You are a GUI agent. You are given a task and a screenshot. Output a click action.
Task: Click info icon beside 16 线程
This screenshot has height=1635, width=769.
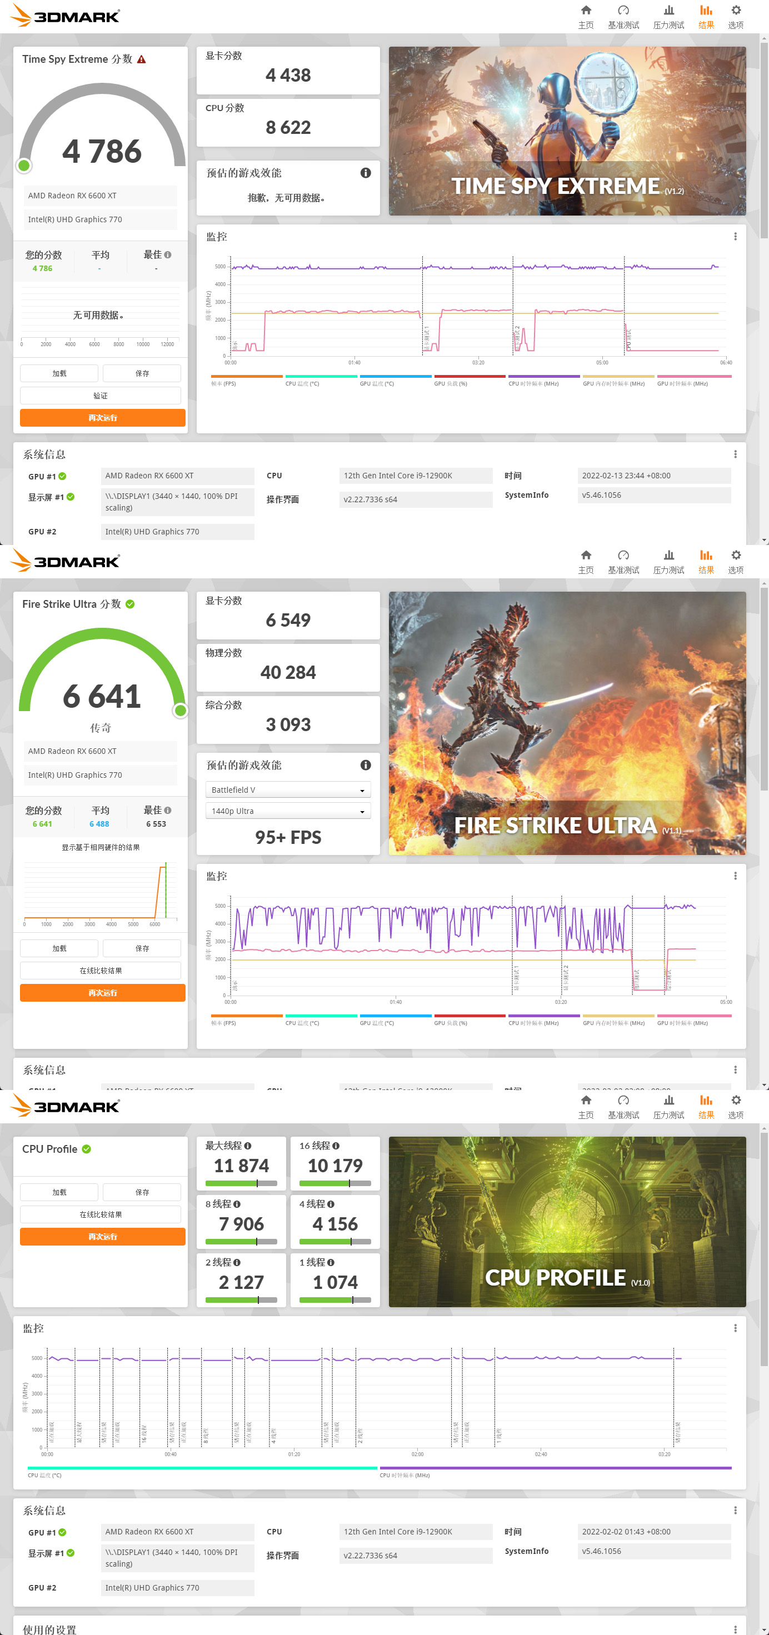tap(336, 1146)
